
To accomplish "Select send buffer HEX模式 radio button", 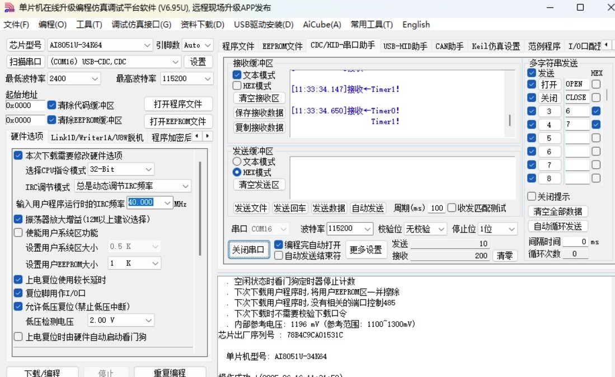I will click(x=237, y=172).
